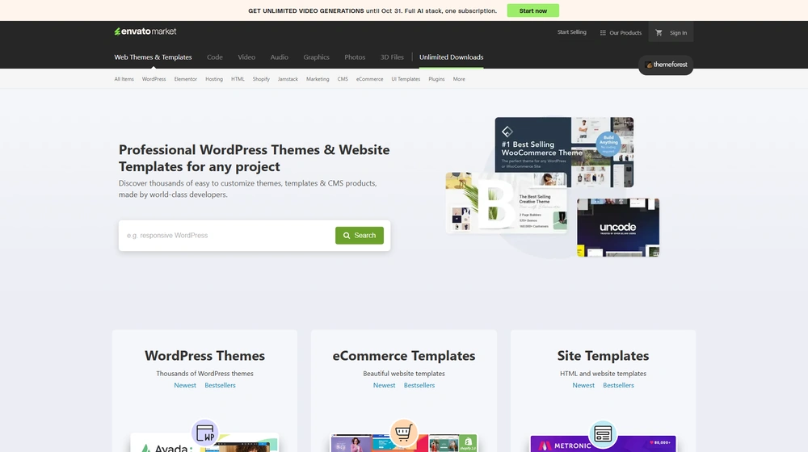The width and height of the screenshot is (808, 452).
Task: Click the WordPress Themes WP icon
Action: coord(204,433)
